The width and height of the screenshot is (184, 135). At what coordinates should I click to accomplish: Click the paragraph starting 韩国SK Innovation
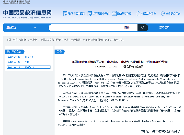tap(115, 123)
